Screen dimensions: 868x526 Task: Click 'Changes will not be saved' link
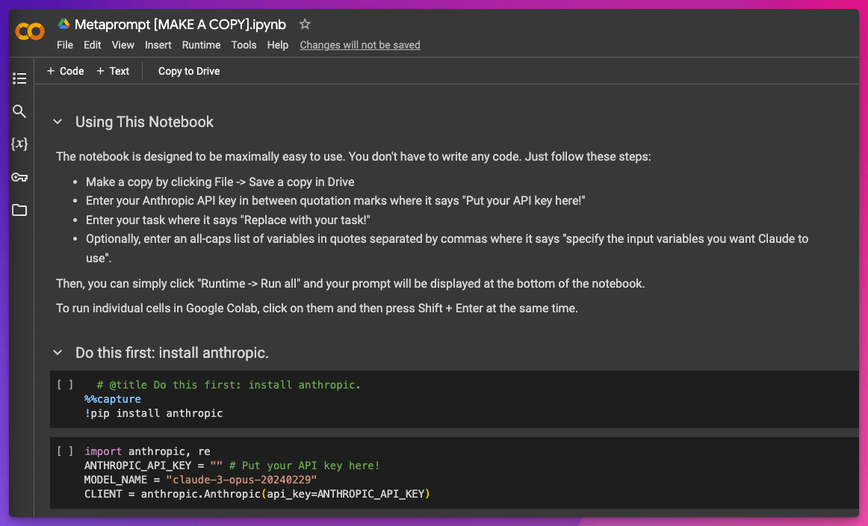click(x=360, y=45)
